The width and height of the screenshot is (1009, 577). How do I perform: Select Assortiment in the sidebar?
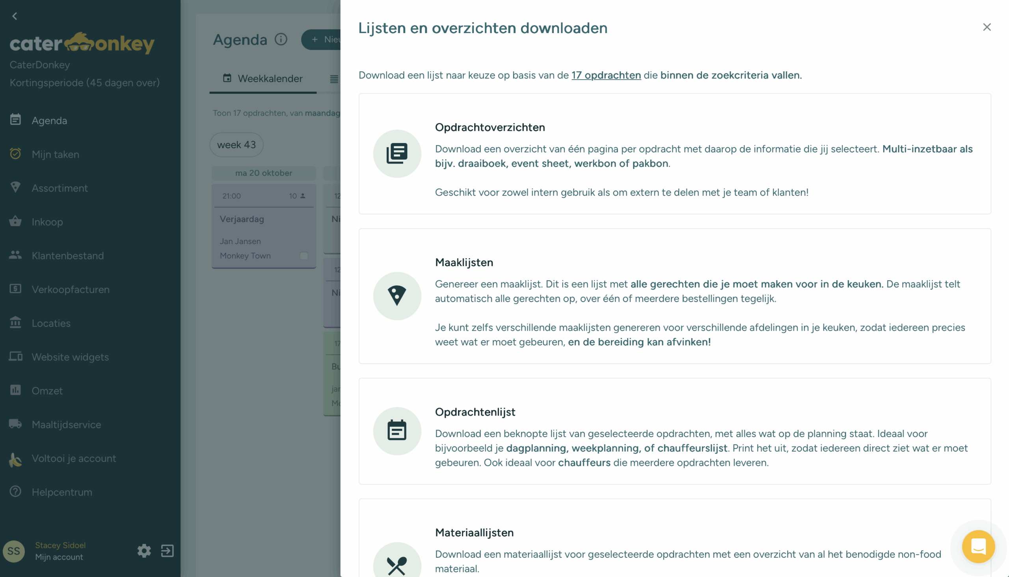[60, 188]
